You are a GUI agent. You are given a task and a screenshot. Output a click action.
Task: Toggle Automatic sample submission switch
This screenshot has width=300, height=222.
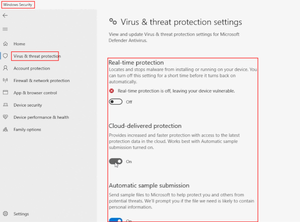click(x=116, y=220)
